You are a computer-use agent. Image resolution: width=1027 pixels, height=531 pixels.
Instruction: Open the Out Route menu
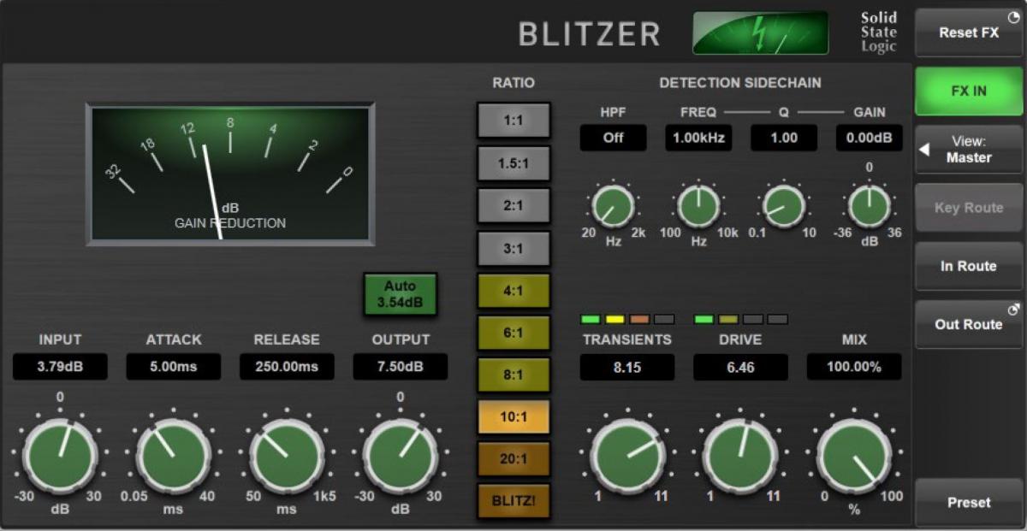coord(968,324)
